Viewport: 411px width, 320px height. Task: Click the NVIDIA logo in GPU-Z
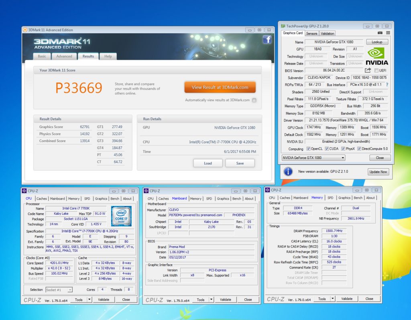[376, 56]
